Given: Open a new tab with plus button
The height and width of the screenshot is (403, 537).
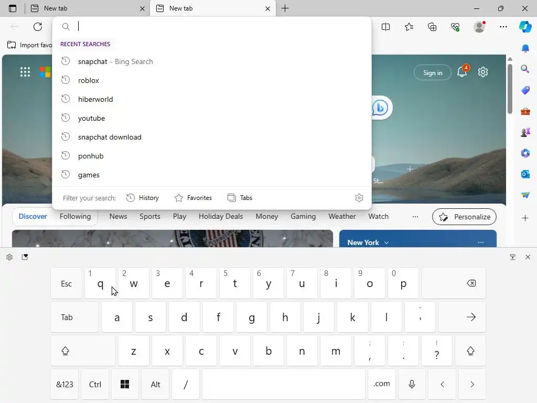Looking at the screenshot, I should (x=285, y=8).
